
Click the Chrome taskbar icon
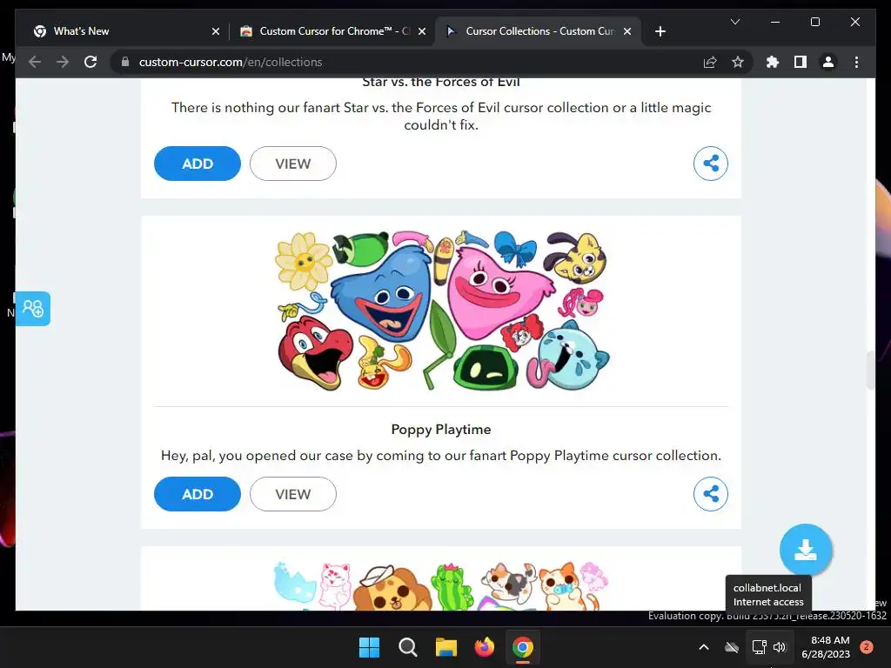(x=523, y=647)
